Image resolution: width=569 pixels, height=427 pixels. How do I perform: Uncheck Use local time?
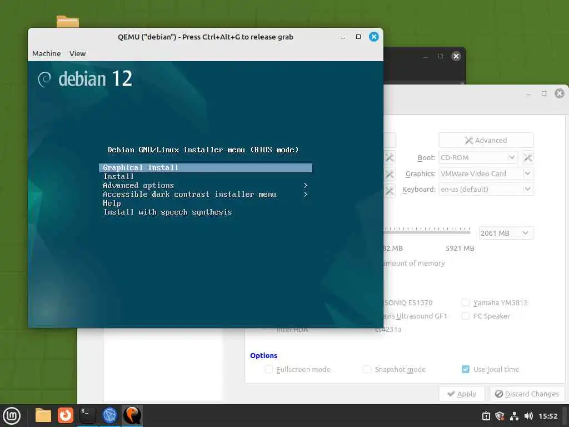(466, 369)
